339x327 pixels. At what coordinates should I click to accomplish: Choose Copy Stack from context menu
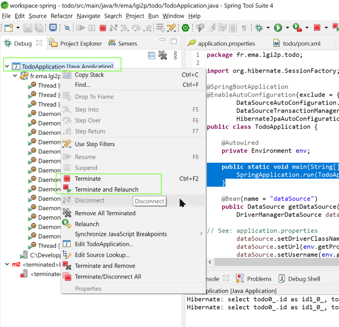pos(133,75)
